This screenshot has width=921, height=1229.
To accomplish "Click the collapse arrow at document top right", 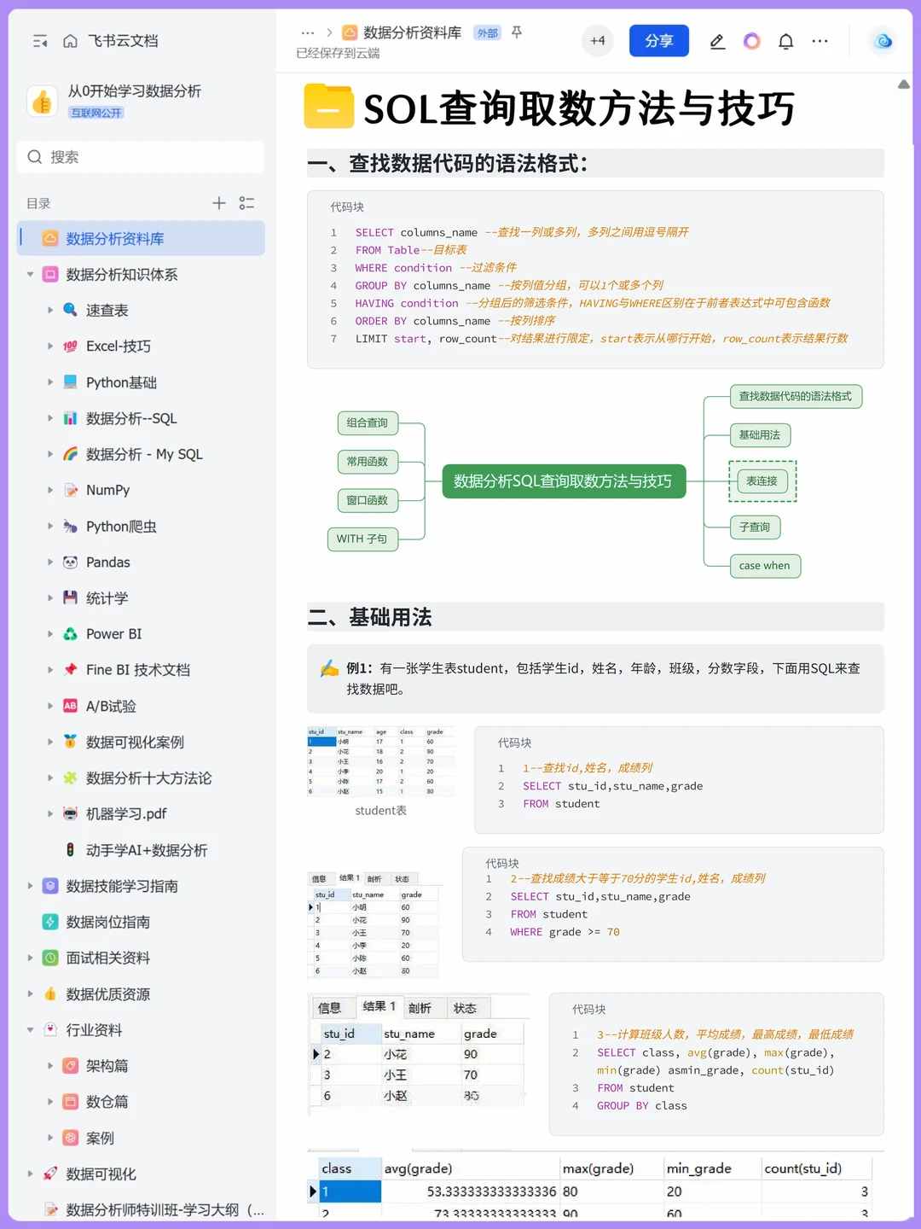I will click(x=903, y=84).
